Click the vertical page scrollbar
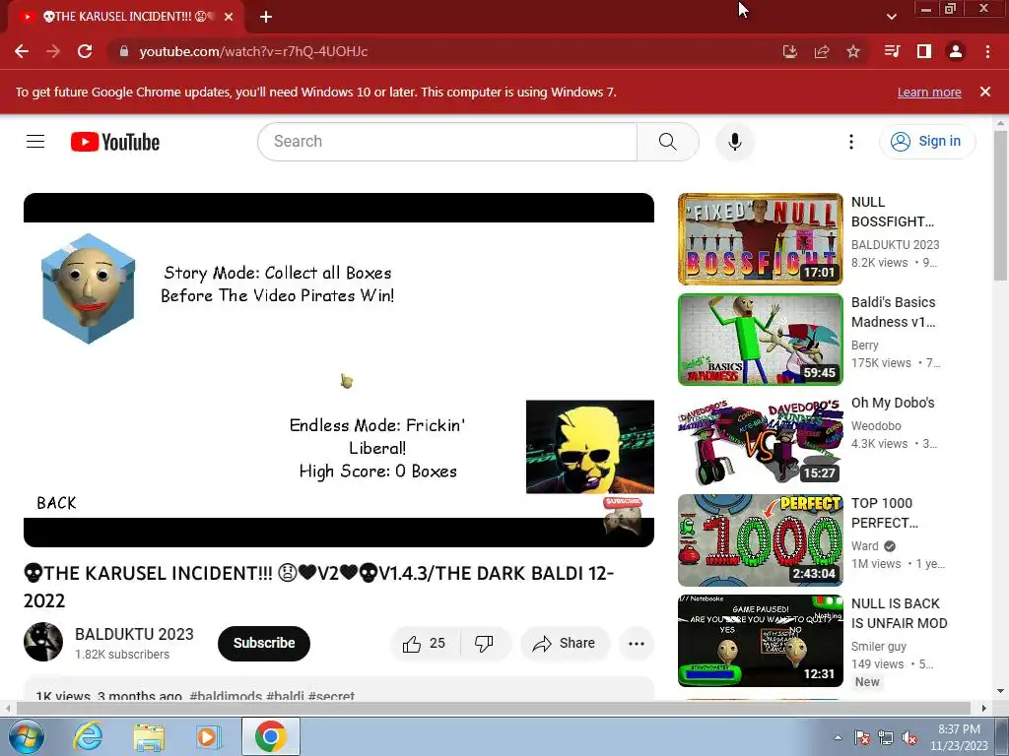The height and width of the screenshot is (756, 1009). tap(1000, 206)
